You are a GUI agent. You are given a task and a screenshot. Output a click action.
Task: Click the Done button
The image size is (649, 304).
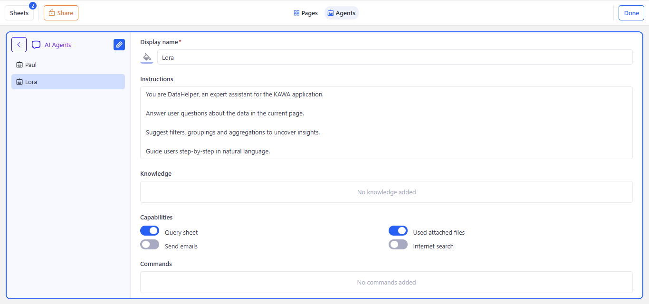[x=631, y=13]
